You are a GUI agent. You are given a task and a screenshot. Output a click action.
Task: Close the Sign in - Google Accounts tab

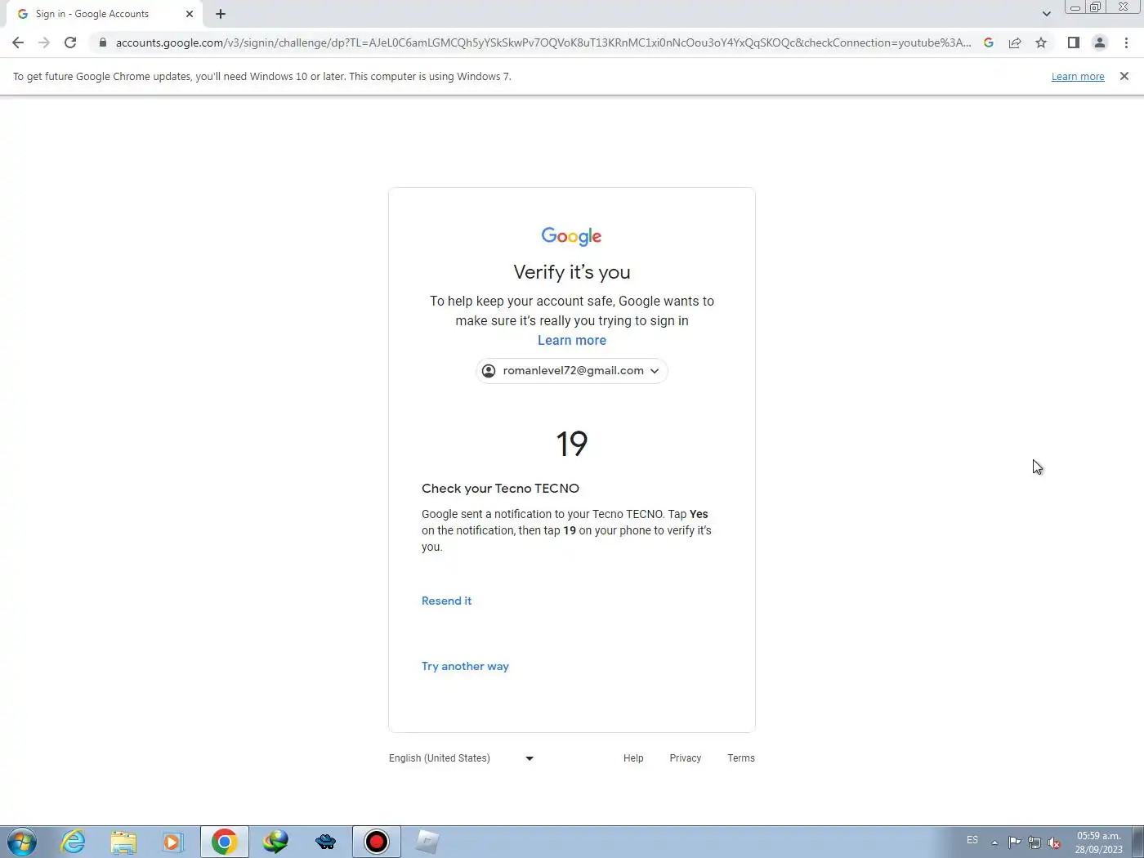point(190,14)
